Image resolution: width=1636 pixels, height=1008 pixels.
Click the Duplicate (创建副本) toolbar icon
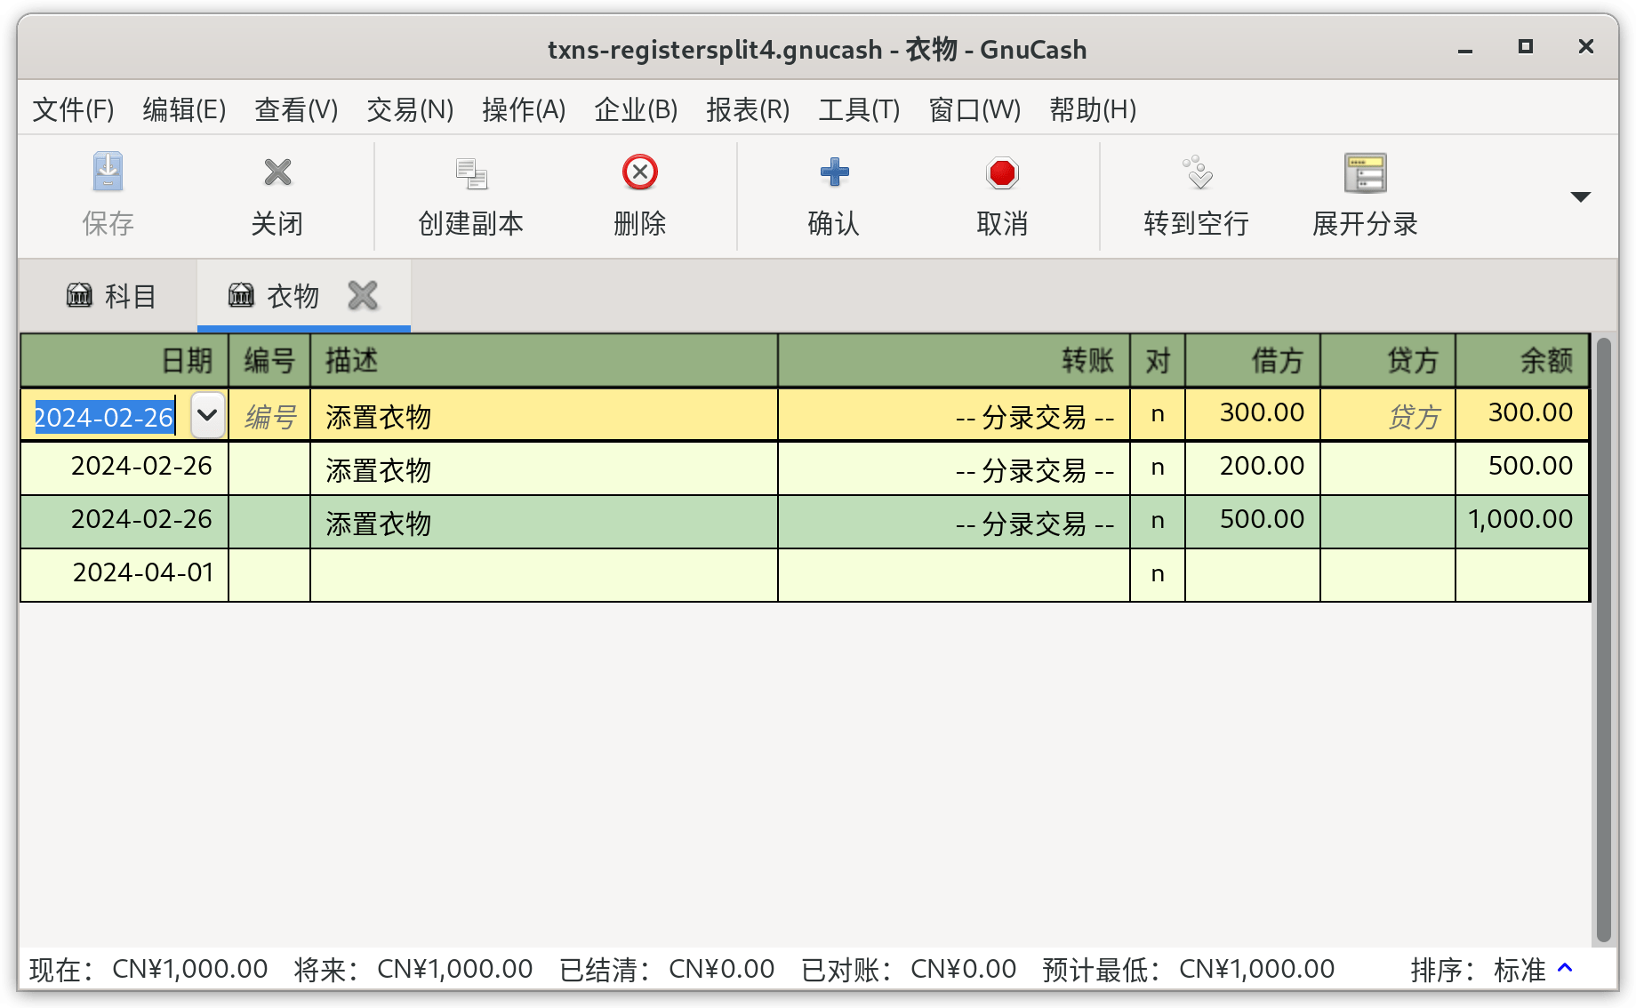click(470, 172)
